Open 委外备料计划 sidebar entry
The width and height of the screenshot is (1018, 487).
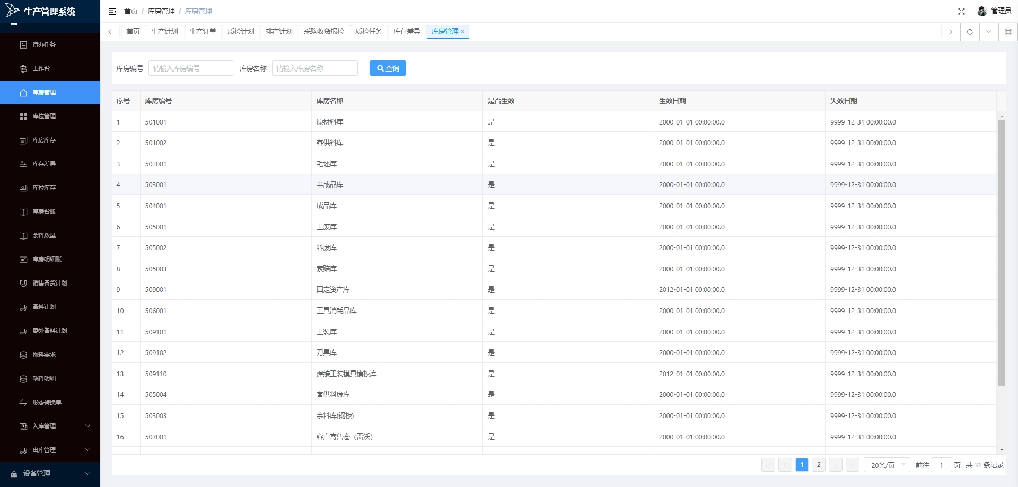[x=50, y=331]
